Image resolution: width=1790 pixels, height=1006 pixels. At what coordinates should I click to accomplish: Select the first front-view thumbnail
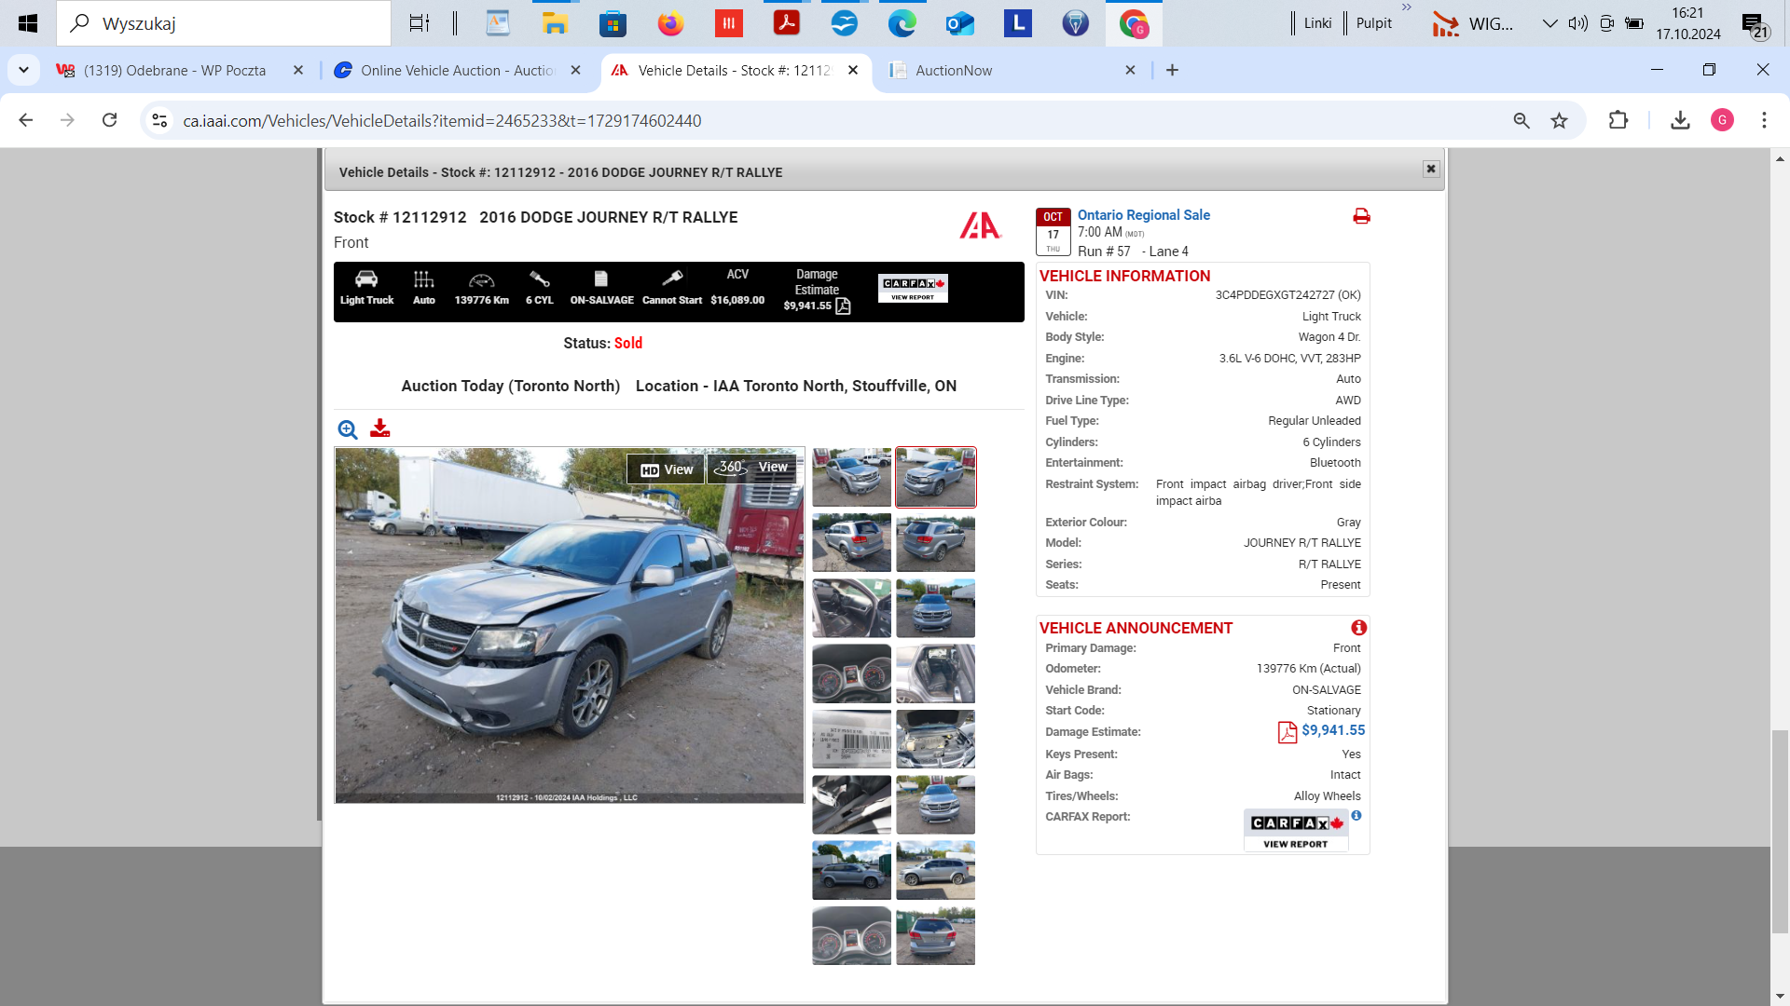pos(851,477)
